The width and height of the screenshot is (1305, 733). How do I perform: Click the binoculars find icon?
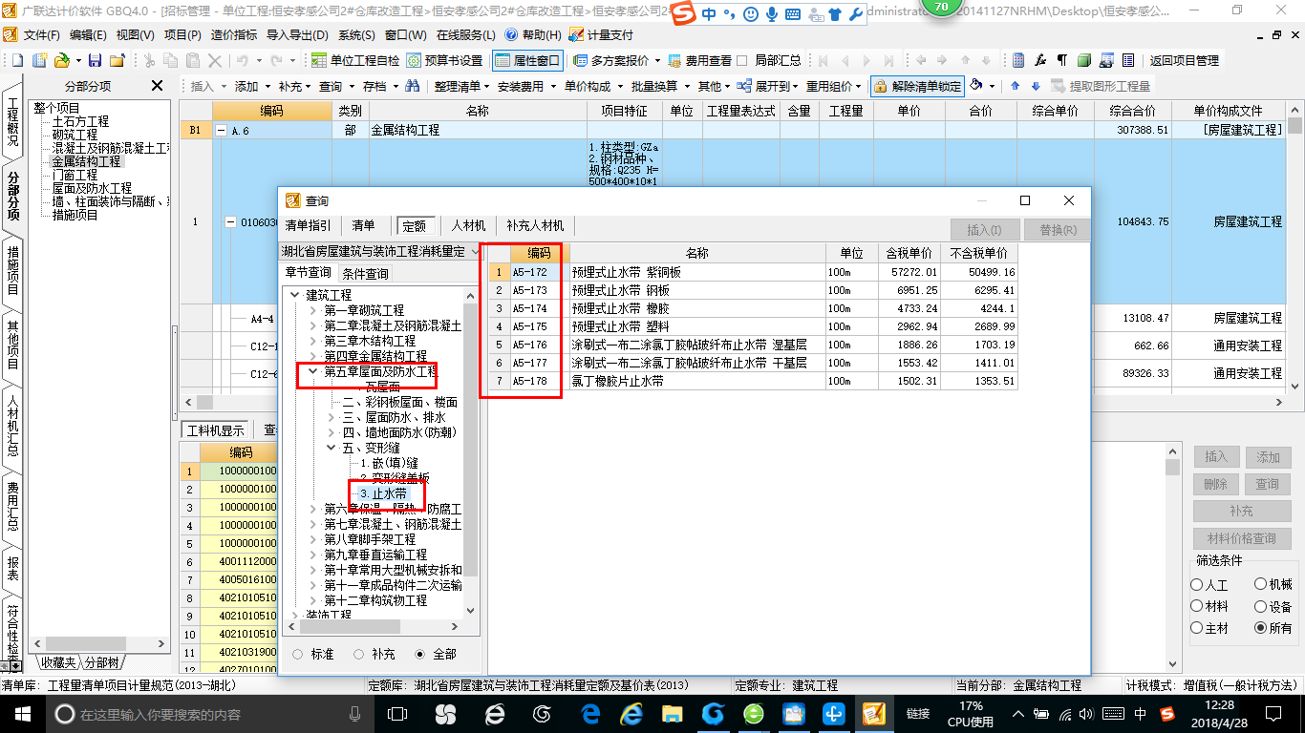(x=413, y=86)
